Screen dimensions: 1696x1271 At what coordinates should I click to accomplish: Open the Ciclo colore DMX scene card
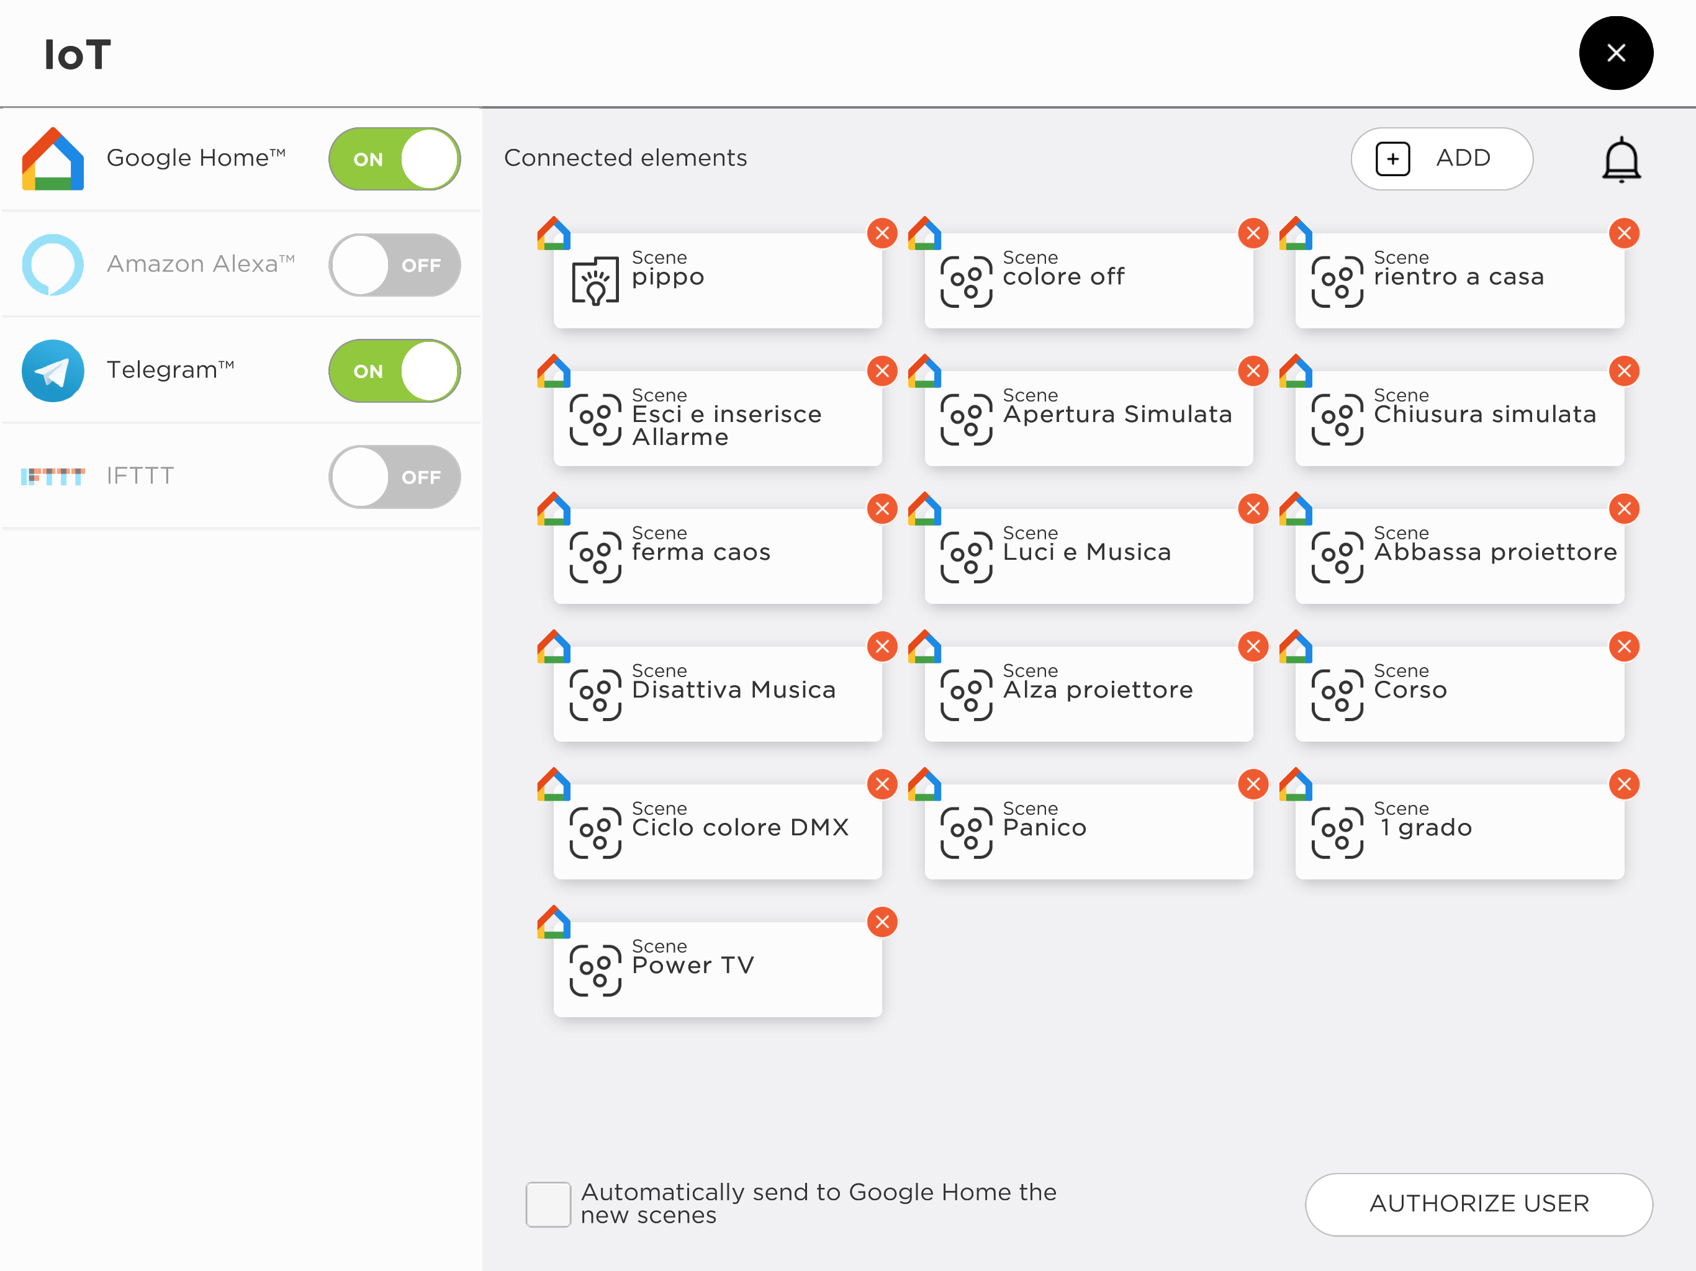[718, 832]
